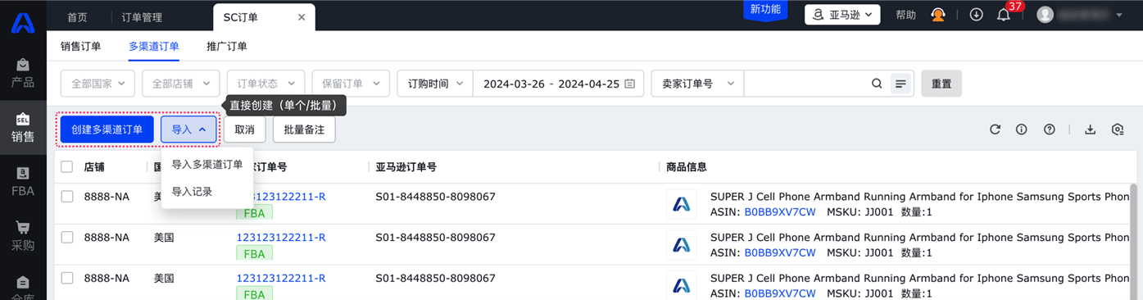The image size is (1143, 300).
Task: Click the vertical table scrollbar
Action: point(1135,241)
